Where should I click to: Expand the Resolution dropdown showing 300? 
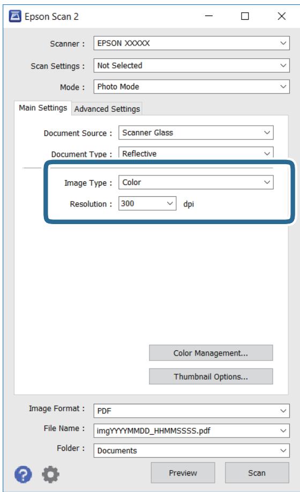(x=147, y=204)
